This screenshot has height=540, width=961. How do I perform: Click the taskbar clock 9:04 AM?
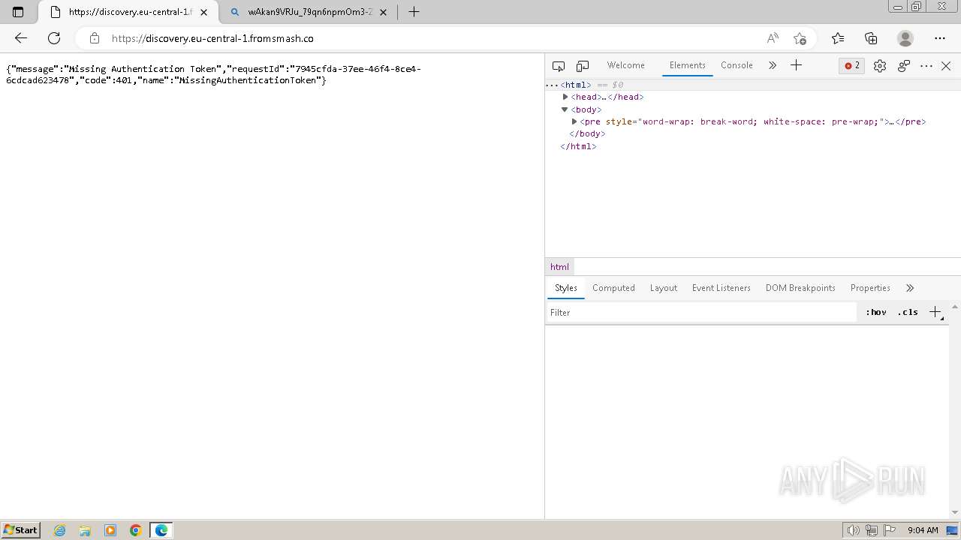point(923,530)
